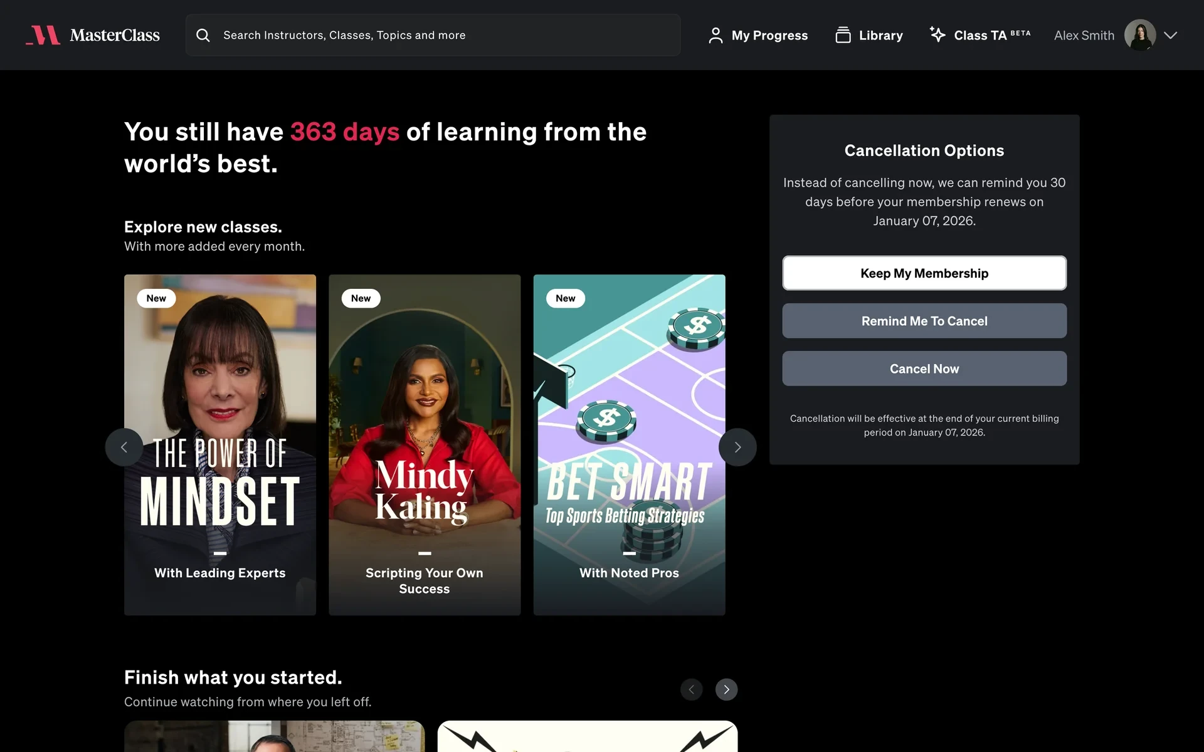Open Bet Smart sports betting class card
Image resolution: width=1204 pixels, height=752 pixels.
pos(629,445)
